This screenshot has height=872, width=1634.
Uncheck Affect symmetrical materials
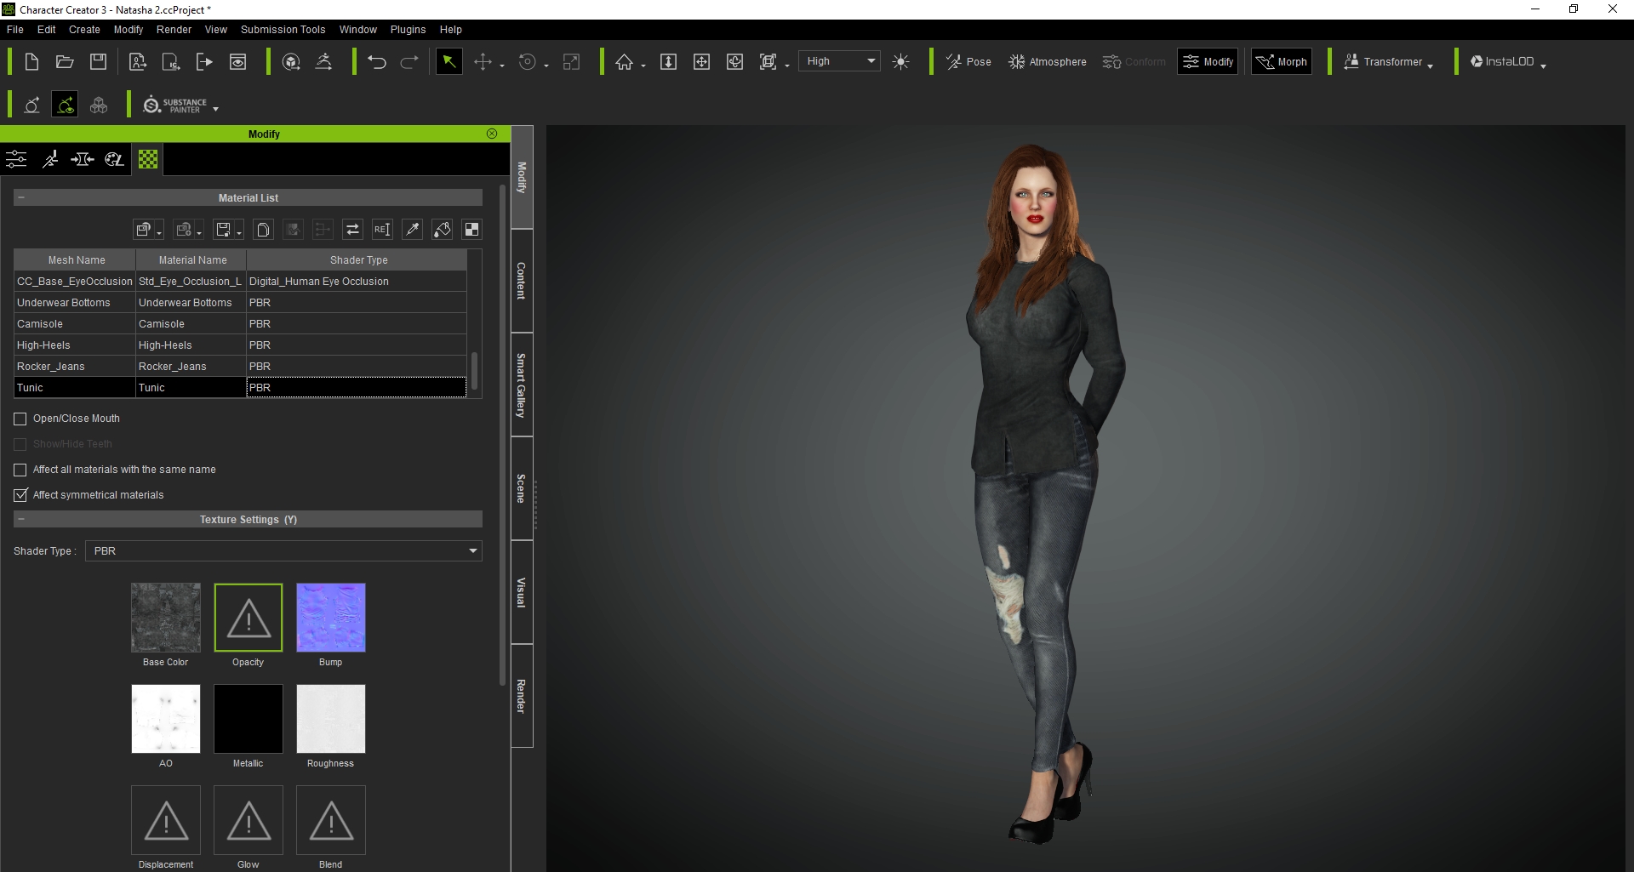20,495
